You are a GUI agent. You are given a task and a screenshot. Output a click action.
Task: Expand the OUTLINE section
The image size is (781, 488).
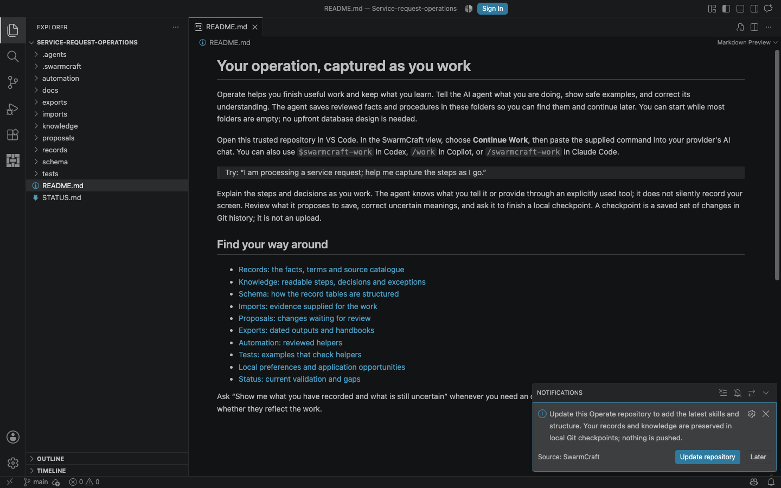107,459
